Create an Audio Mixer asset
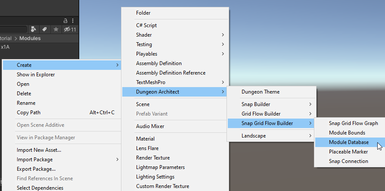The image size is (385, 191). (175, 126)
